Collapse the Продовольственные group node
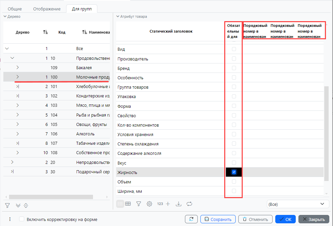 [x=12, y=58]
